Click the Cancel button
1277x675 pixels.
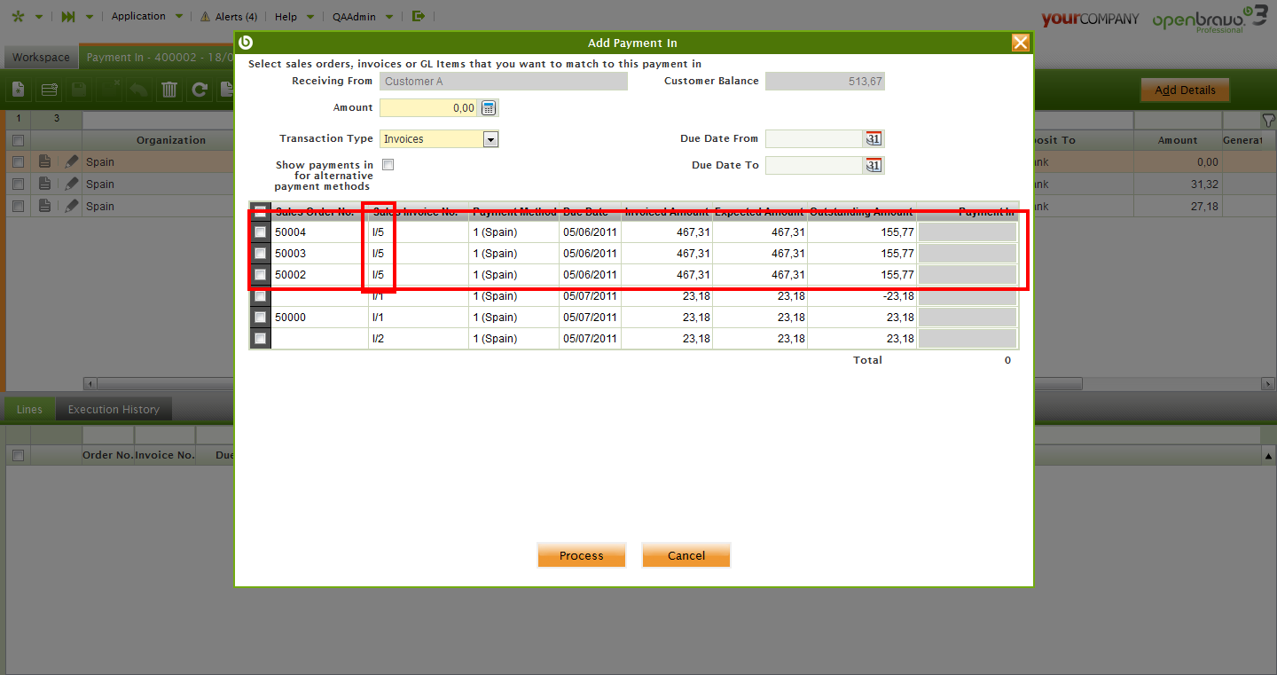pyautogui.click(x=686, y=555)
